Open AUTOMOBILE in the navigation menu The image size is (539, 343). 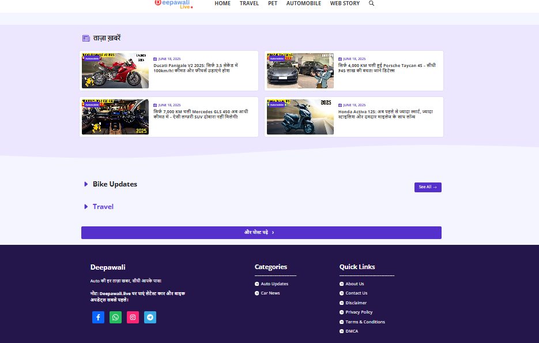[x=304, y=3]
